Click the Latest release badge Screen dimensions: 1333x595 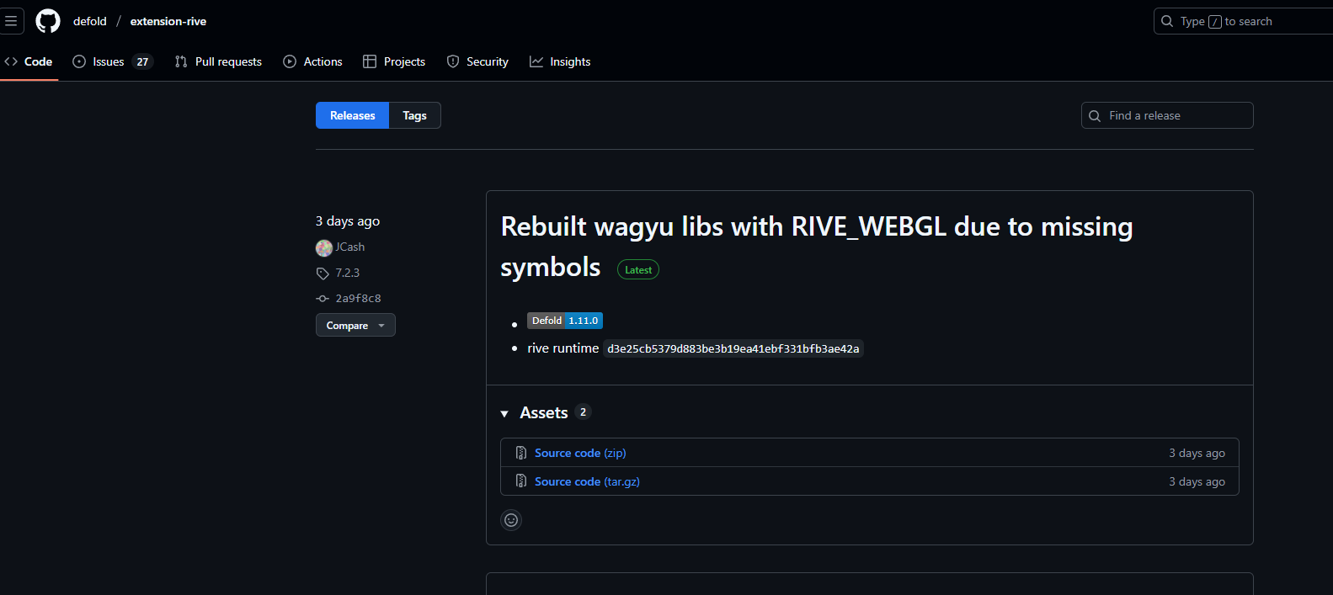(x=638, y=270)
